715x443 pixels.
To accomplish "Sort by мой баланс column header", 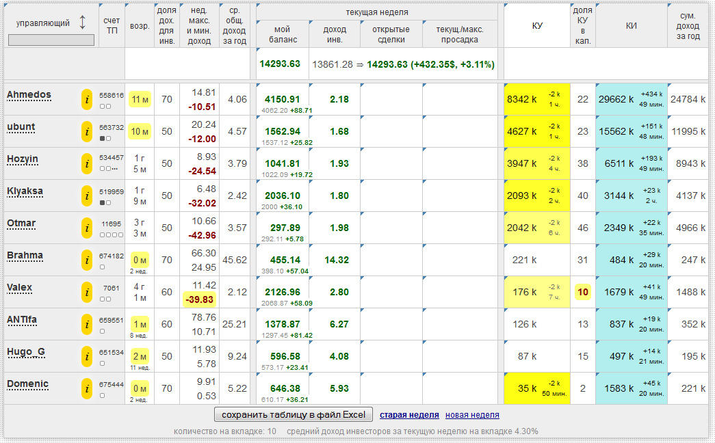I will [x=283, y=34].
